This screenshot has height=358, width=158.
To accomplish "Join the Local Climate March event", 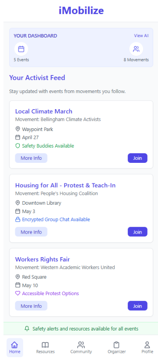I will (x=137, y=158).
